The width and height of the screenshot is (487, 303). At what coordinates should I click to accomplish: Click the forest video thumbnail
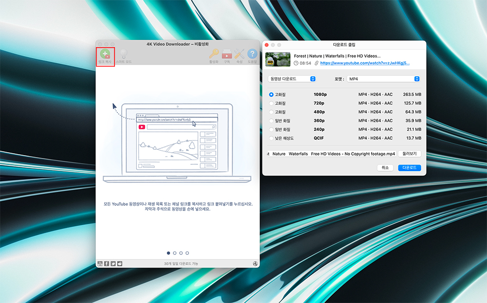pos(278,59)
